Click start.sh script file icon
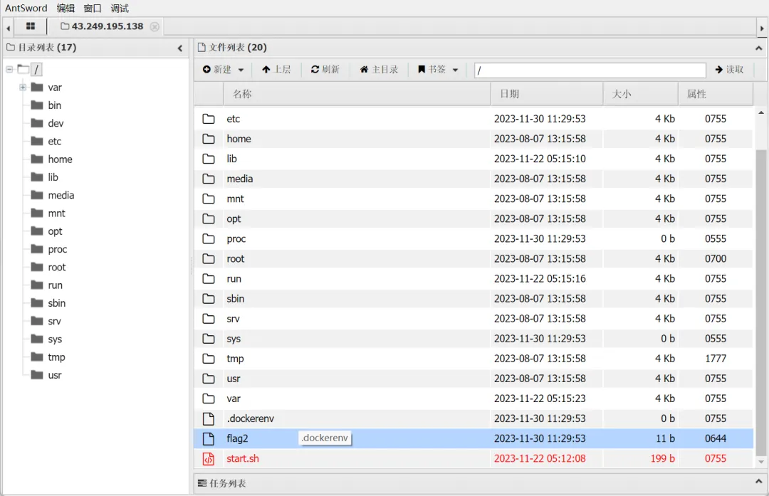Viewport: 769px width, 496px height. click(x=209, y=459)
